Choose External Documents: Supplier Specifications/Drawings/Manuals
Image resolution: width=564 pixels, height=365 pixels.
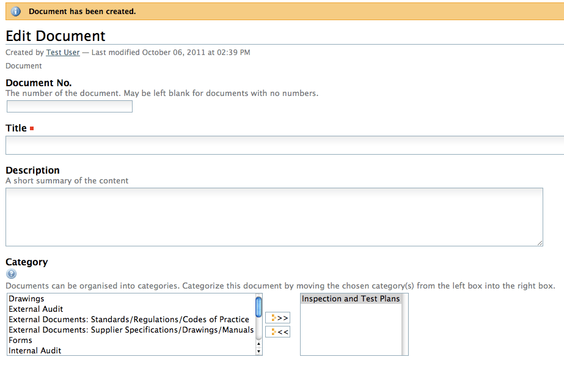click(131, 330)
